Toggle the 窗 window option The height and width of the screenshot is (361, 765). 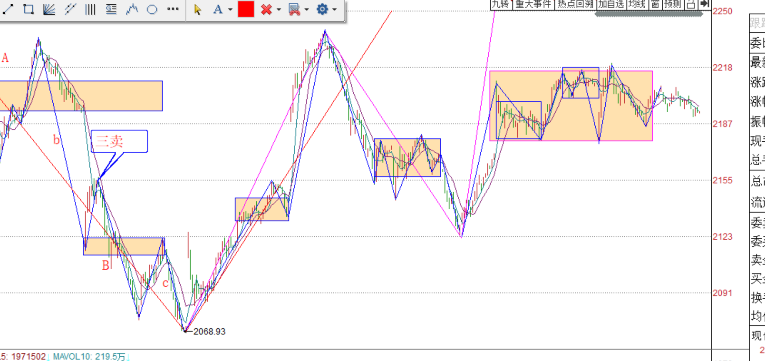(x=655, y=4)
